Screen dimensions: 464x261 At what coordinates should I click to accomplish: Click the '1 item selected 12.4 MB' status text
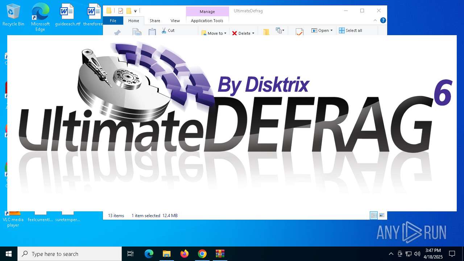pyautogui.click(x=154, y=215)
